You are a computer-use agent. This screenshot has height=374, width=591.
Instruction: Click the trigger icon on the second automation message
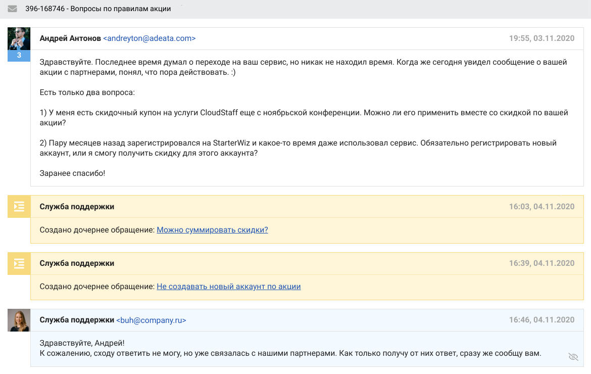tap(19, 263)
